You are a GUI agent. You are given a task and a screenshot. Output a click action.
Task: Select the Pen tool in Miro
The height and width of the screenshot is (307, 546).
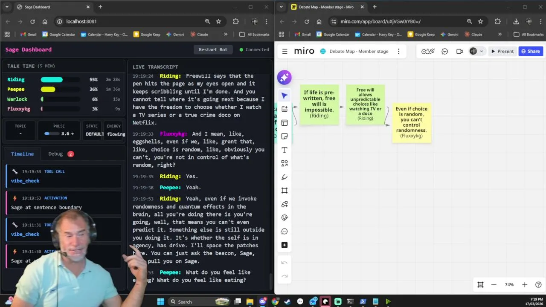coord(285,177)
